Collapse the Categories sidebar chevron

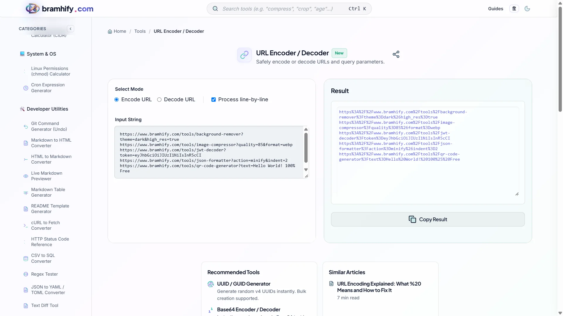click(70, 29)
